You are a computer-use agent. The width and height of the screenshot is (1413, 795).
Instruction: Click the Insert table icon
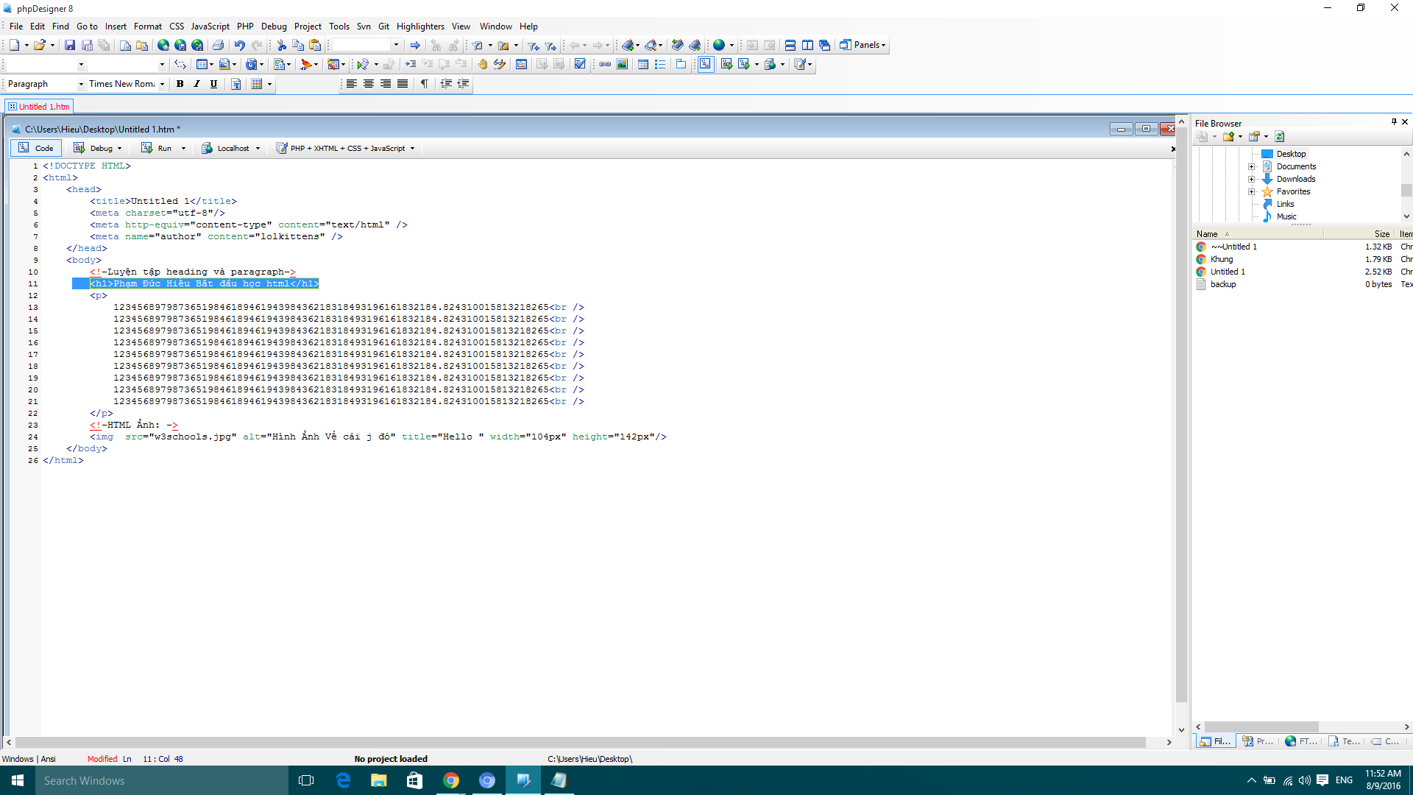642,65
